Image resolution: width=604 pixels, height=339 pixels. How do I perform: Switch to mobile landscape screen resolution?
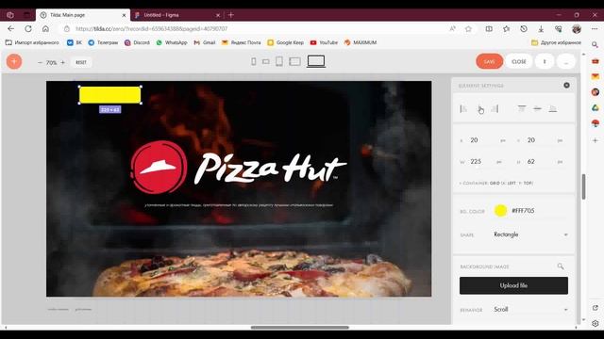point(266,61)
